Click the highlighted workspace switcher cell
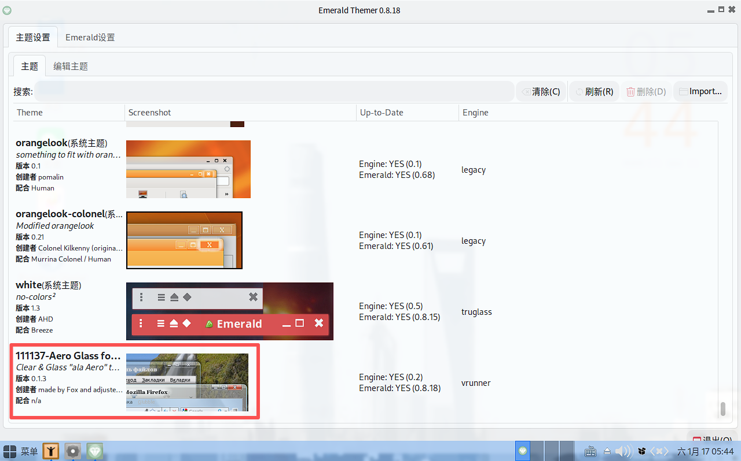The image size is (741, 461). (523, 451)
